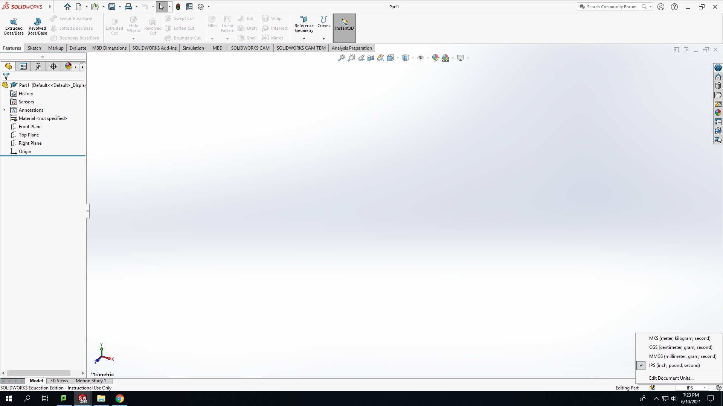Click Edit Document Units link
Image resolution: width=723 pixels, height=406 pixels.
671,378
